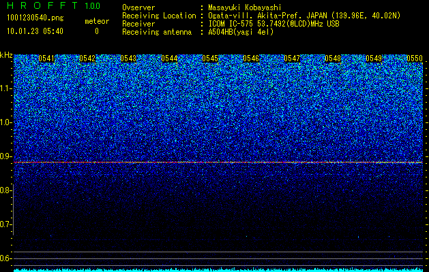Screen dimensions: 429x272
Task: Click the A504HB(yagi 4el) antenna text
Action: 241,32
